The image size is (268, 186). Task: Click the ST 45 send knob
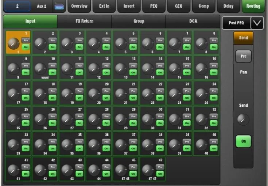[x=121, y=171]
